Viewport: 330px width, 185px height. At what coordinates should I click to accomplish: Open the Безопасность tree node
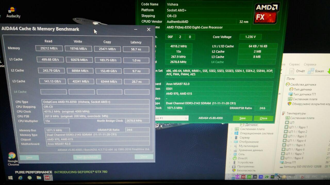(244, 170)
